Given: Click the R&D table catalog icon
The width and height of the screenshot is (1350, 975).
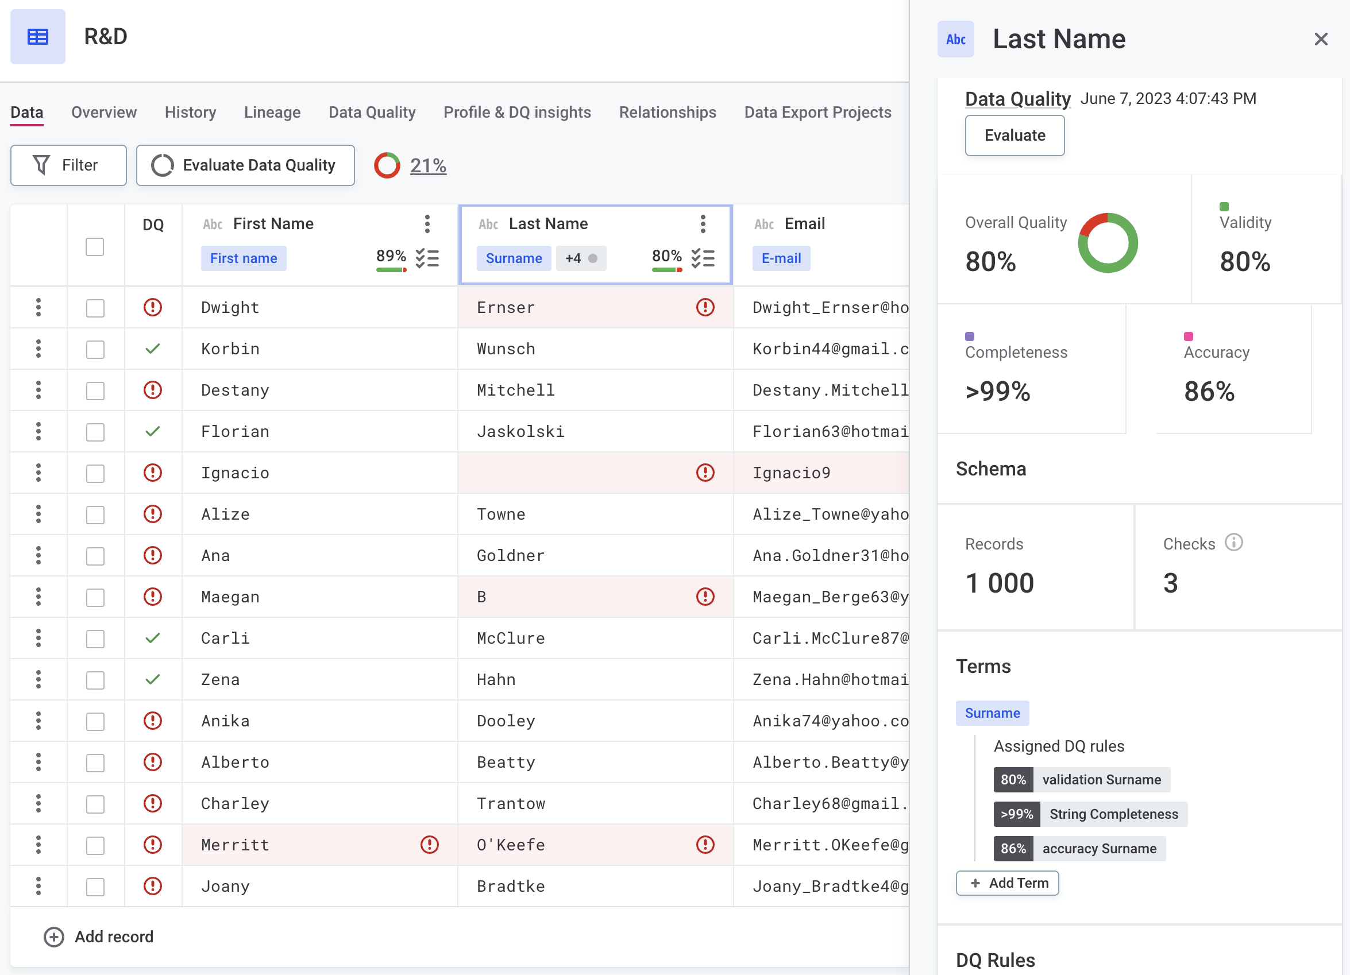Looking at the screenshot, I should [37, 37].
